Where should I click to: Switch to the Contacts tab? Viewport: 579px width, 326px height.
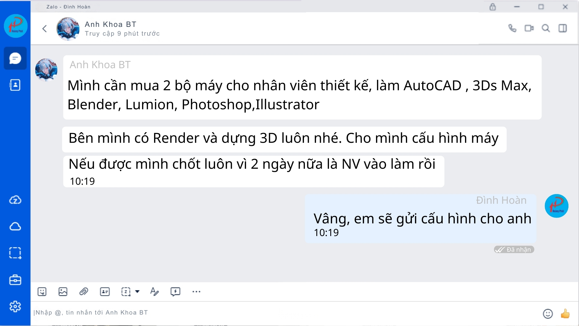(15, 85)
